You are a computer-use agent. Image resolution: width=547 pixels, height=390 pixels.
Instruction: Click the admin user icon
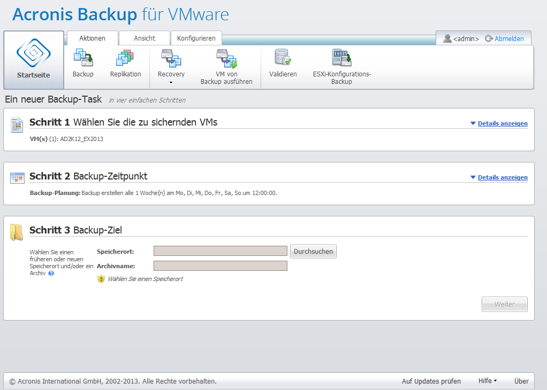[x=447, y=38]
